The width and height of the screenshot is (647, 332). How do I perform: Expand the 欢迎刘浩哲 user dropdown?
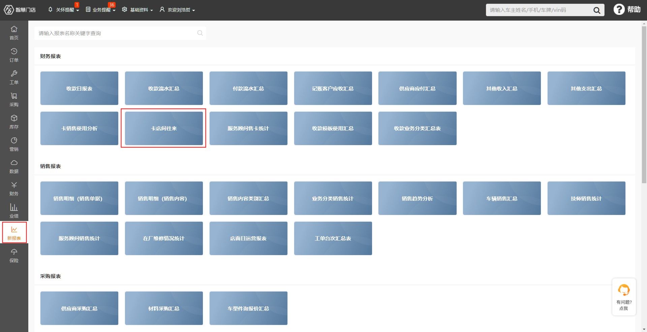tap(177, 10)
